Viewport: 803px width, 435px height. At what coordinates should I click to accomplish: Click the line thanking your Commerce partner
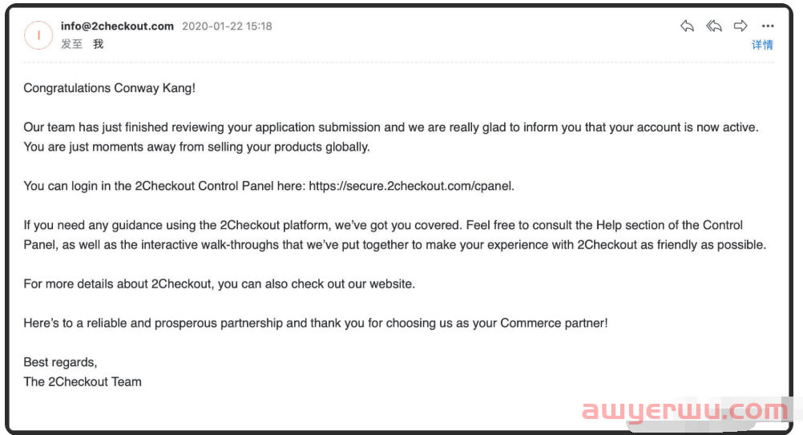pyautogui.click(x=316, y=323)
